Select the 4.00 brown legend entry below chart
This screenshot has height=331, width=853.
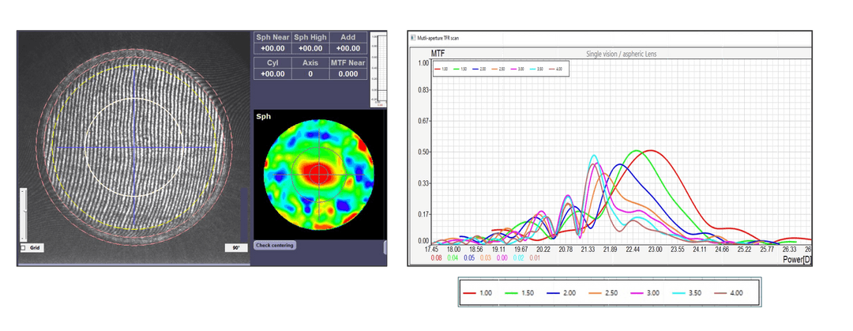[x=730, y=292]
